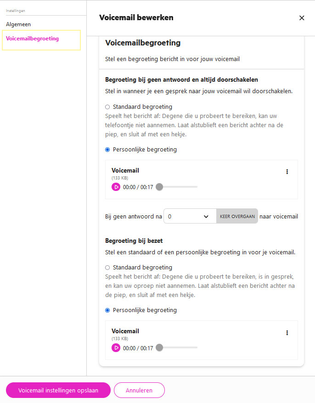Click the first greeting's audio progress slider handle

[x=159, y=187]
